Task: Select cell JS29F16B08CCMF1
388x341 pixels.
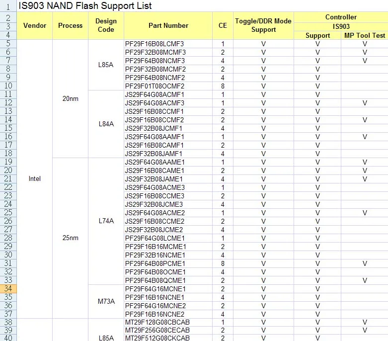Action: (168, 111)
